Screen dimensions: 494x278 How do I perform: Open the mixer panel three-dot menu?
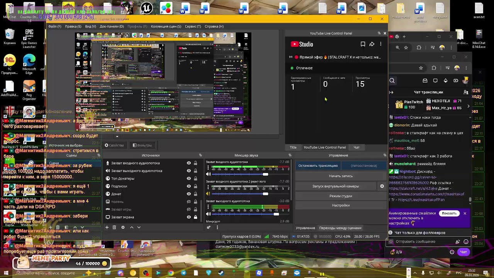pos(217,227)
